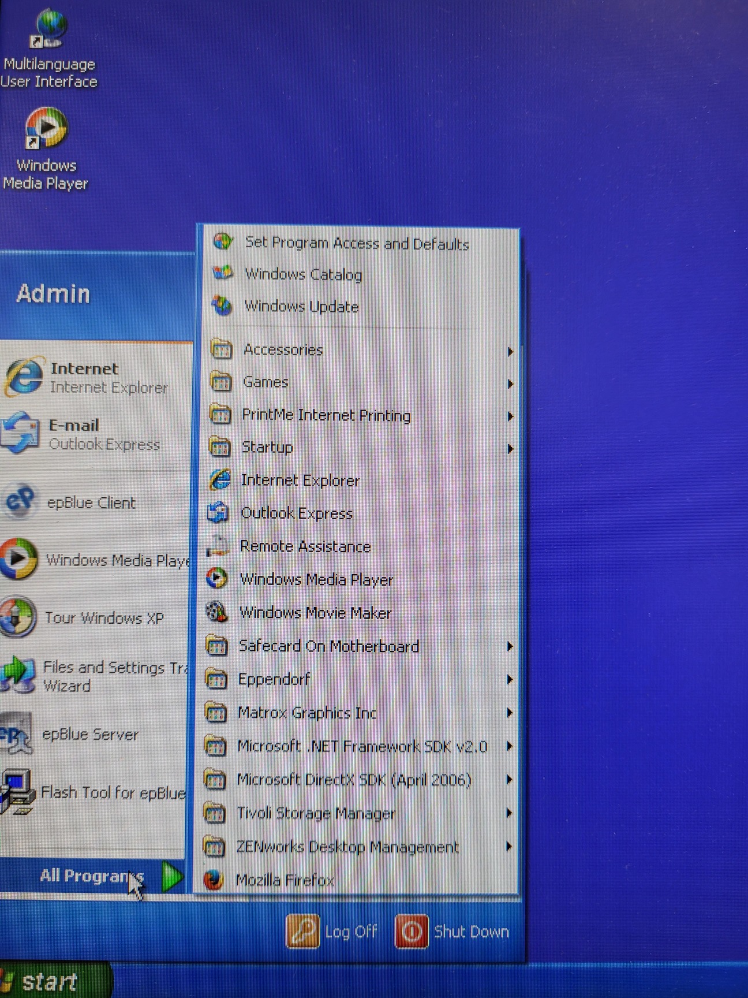Select the Windows Media Player desktop icon
Image resolution: width=748 pixels, height=998 pixels.
click(46, 149)
